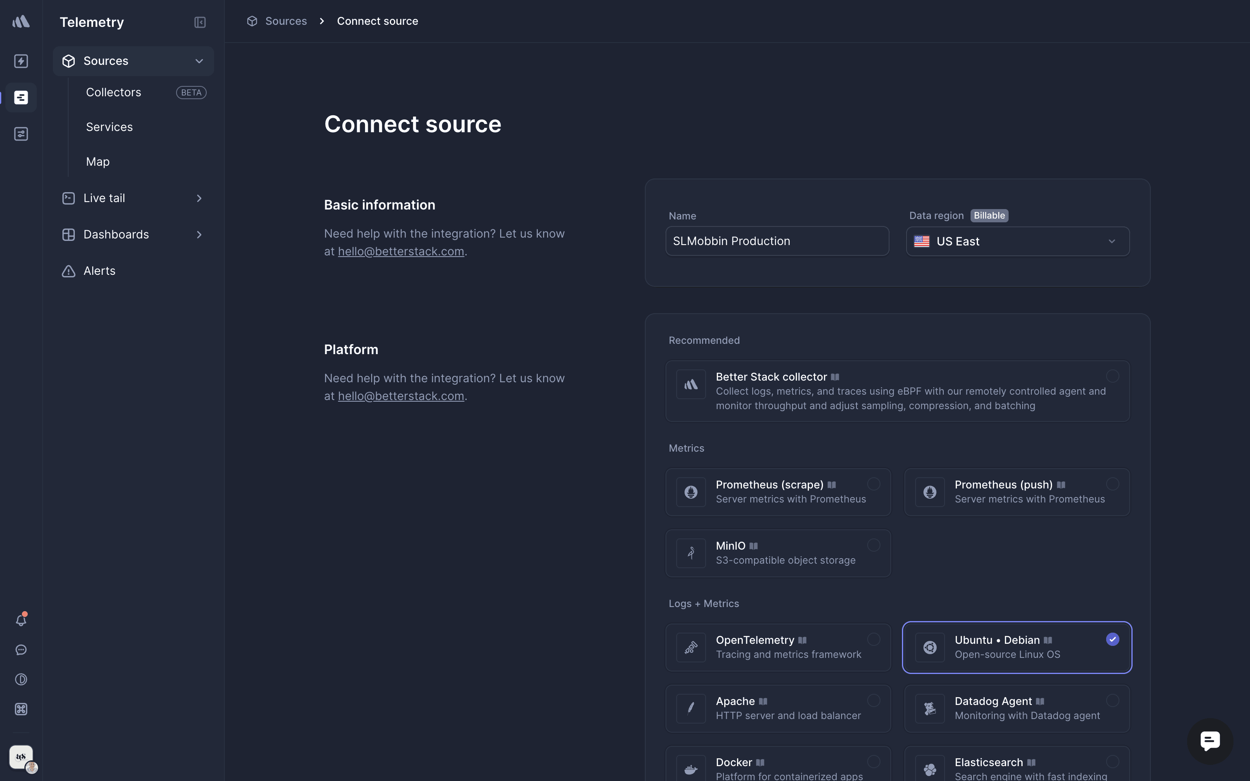Open the notifications bell icon

click(21, 620)
